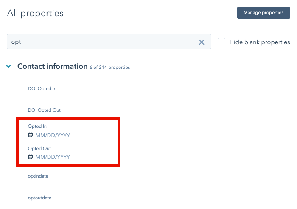Click the Opted In property label
This screenshot has height=209, width=297.
click(37, 126)
